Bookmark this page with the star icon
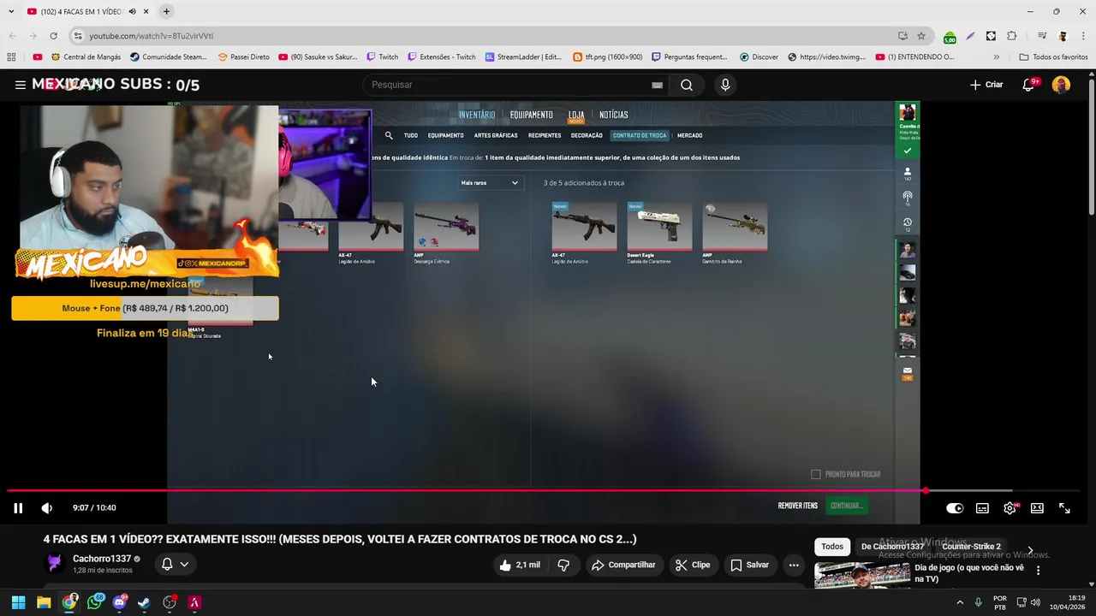Image resolution: width=1096 pixels, height=616 pixels. [x=921, y=36]
